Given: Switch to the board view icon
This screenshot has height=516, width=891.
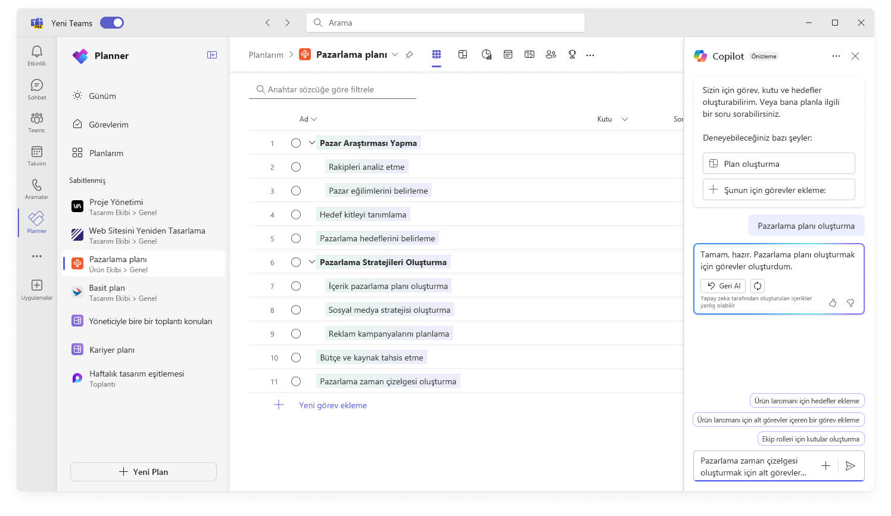Looking at the screenshot, I should point(463,54).
